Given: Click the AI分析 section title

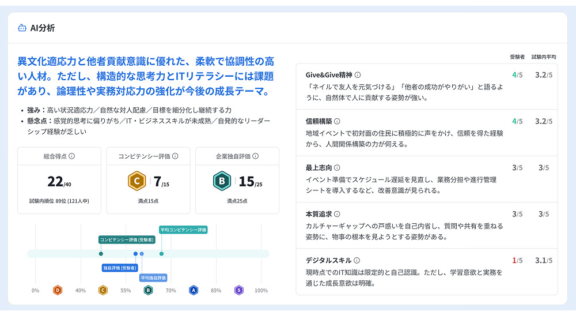Looking at the screenshot, I should [42, 28].
